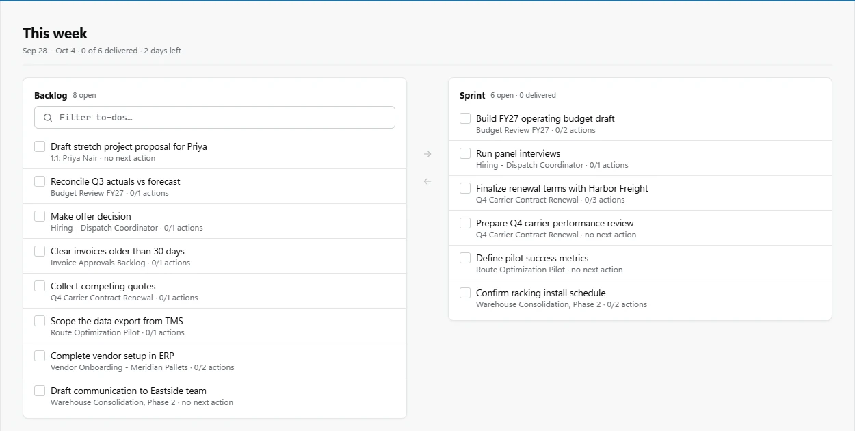
Task: Click Invoice Approvals Backlog · 0/1 actions subtitle
Action: pyautogui.click(x=120, y=263)
